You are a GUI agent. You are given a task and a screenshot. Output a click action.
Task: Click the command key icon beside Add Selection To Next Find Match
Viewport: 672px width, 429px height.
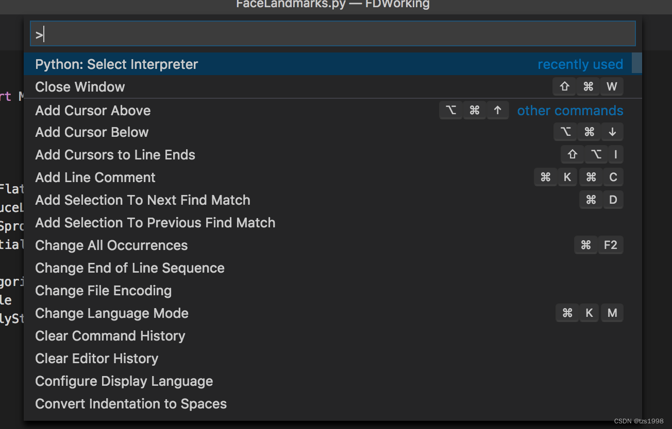(591, 200)
